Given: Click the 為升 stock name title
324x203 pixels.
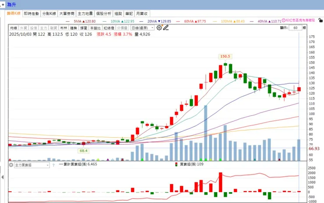Looking at the screenshot, I should coord(11,4).
